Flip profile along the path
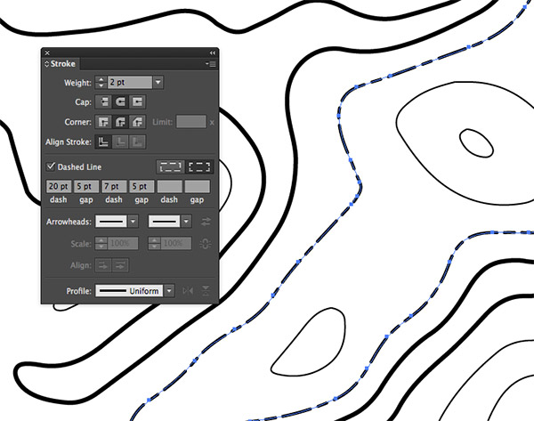This screenshot has height=421, width=534. point(188,291)
